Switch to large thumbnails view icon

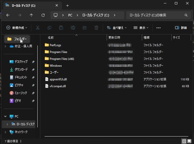point(189,141)
